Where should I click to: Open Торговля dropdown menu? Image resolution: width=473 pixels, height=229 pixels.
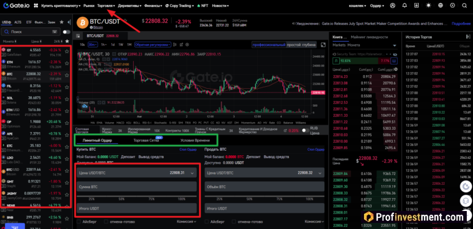pyautogui.click(x=106, y=6)
